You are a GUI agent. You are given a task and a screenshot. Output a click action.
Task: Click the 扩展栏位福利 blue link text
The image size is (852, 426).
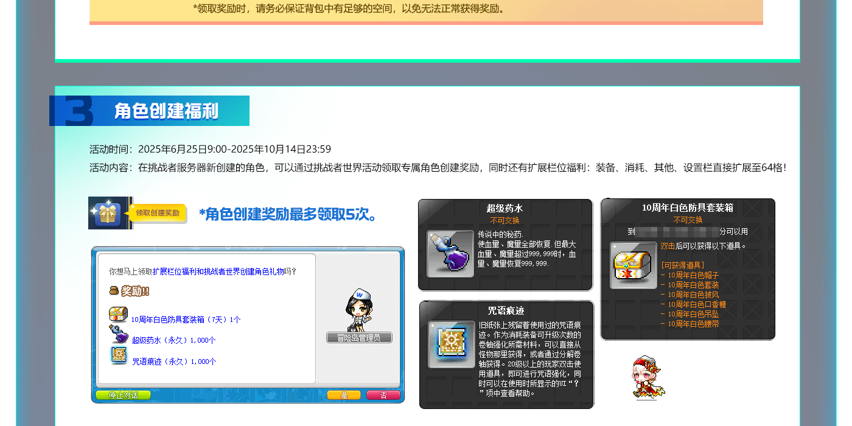[x=174, y=271]
